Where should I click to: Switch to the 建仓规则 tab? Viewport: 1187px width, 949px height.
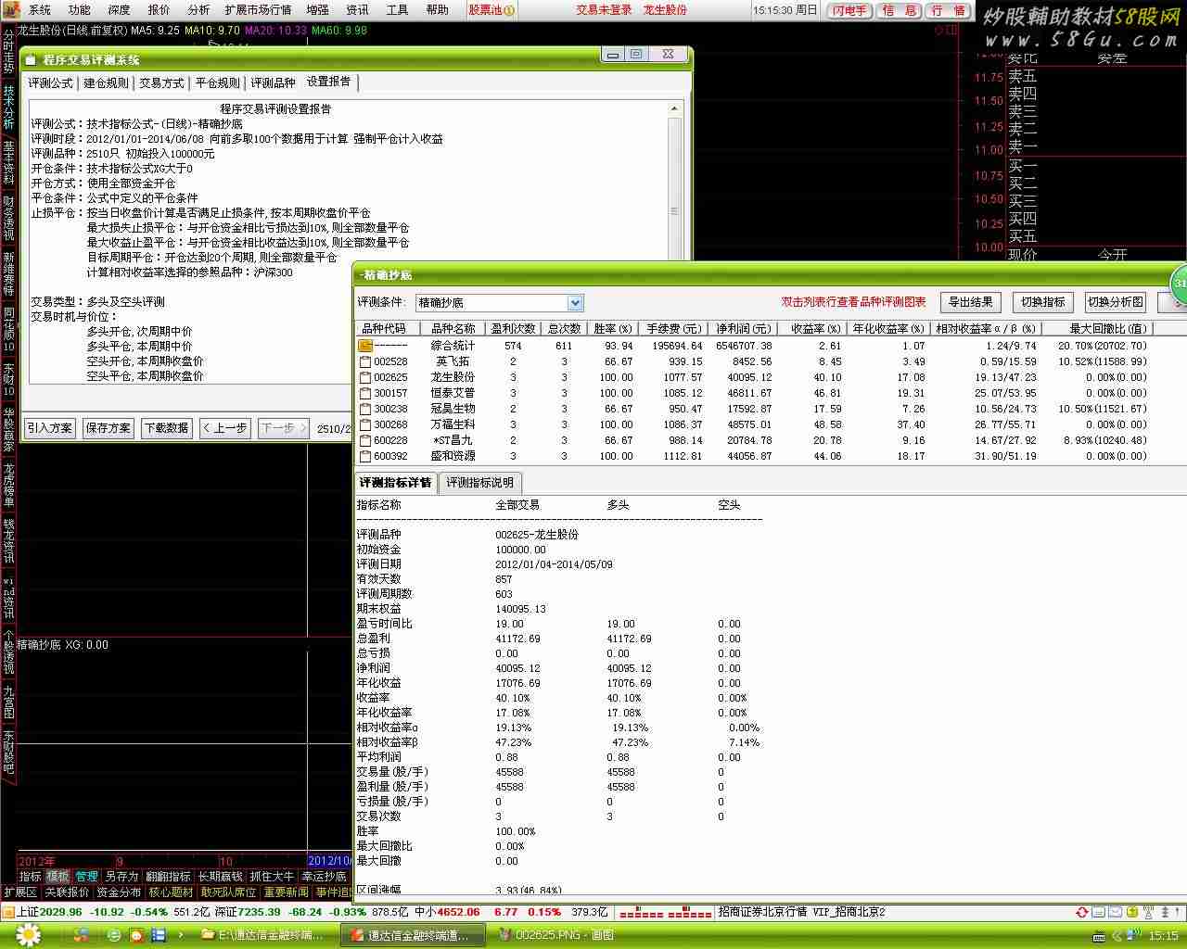pos(106,83)
